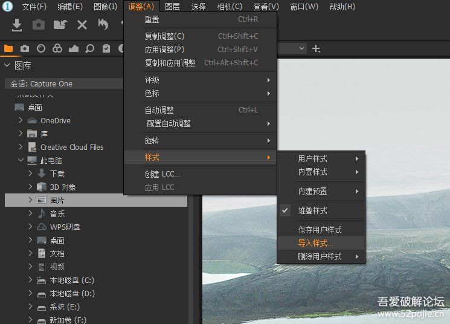Select 保存用户样式 menu entry

coord(320,230)
